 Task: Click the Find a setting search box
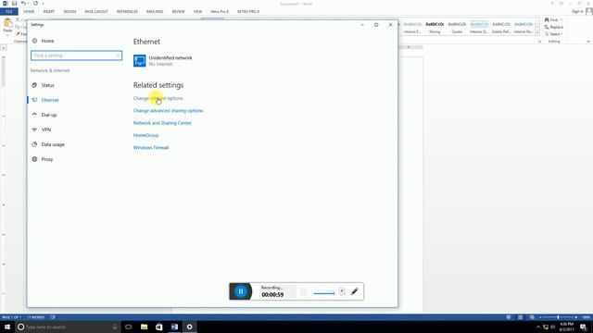point(76,55)
